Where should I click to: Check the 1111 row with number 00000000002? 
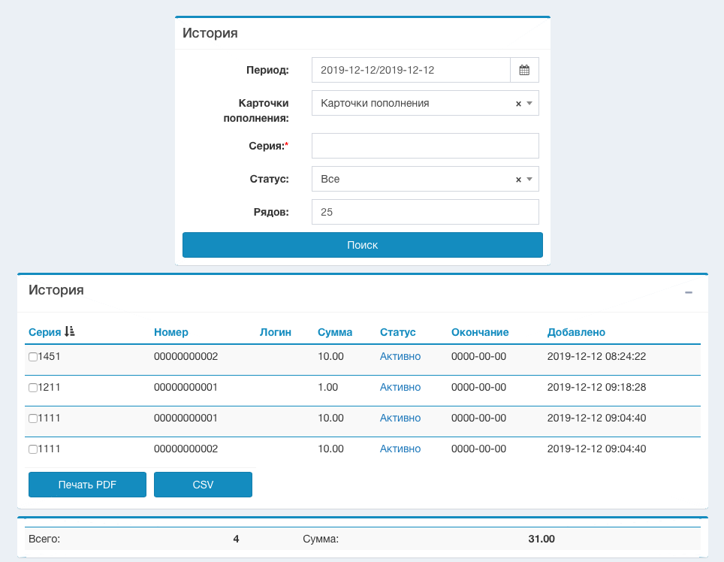(x=33, y=449)
